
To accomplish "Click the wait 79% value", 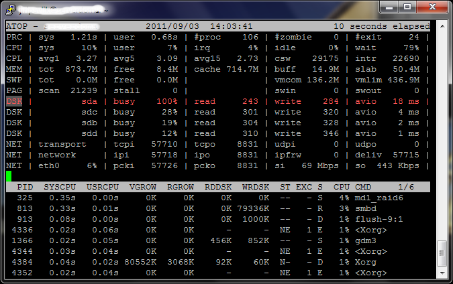I will tap(411, 48).
